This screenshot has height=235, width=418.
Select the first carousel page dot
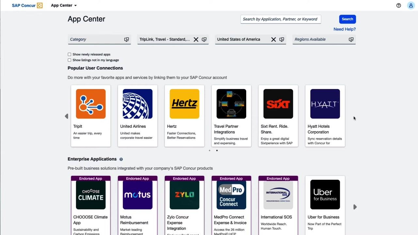210,150
